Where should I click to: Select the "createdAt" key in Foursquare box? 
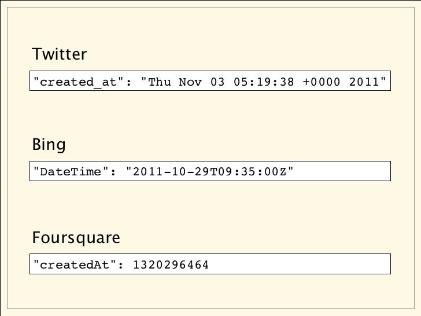click(x=75, y=264)
